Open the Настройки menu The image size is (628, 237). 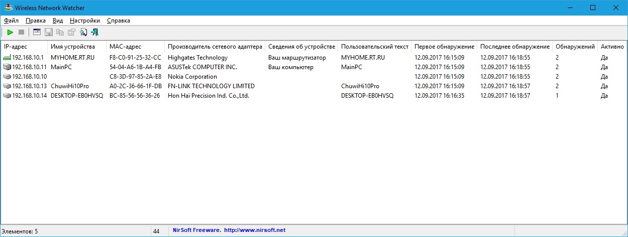point(85,21)
